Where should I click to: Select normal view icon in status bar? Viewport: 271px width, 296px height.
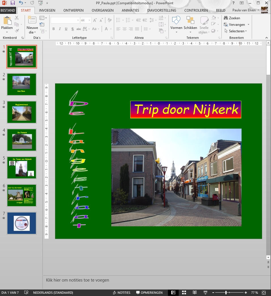pyautogui.click(x=173, y=293)
